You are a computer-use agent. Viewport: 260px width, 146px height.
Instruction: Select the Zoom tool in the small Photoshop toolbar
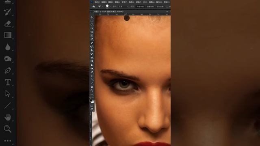[x=92, y=90]
